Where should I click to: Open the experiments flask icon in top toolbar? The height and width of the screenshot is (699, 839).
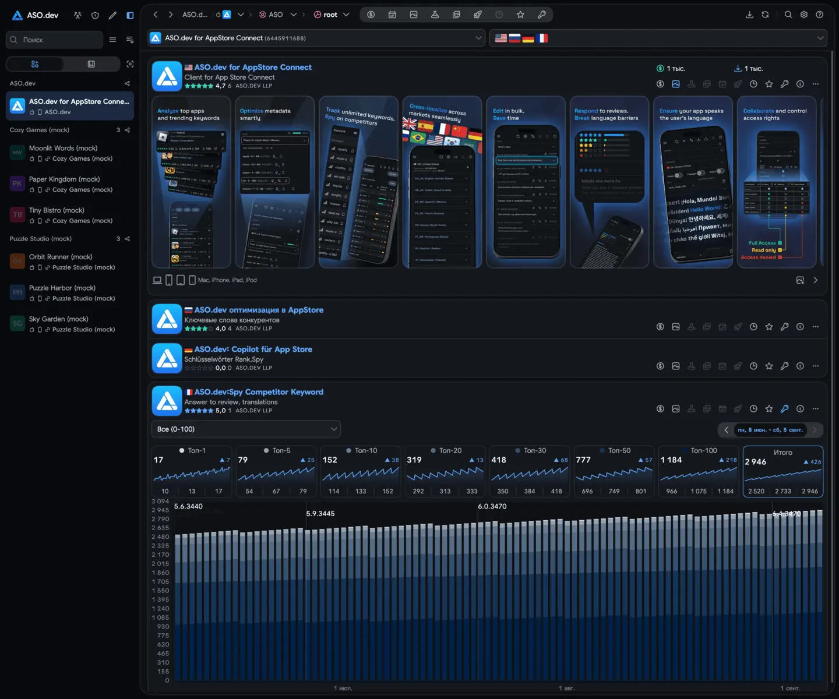435,15
